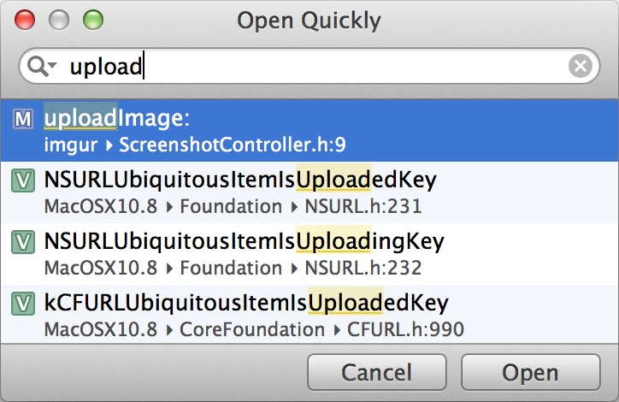Select NSURLUbiquitousItemIsUploadingKey result
The width and height of the screenshot is (619, 402).
[309, 254]
